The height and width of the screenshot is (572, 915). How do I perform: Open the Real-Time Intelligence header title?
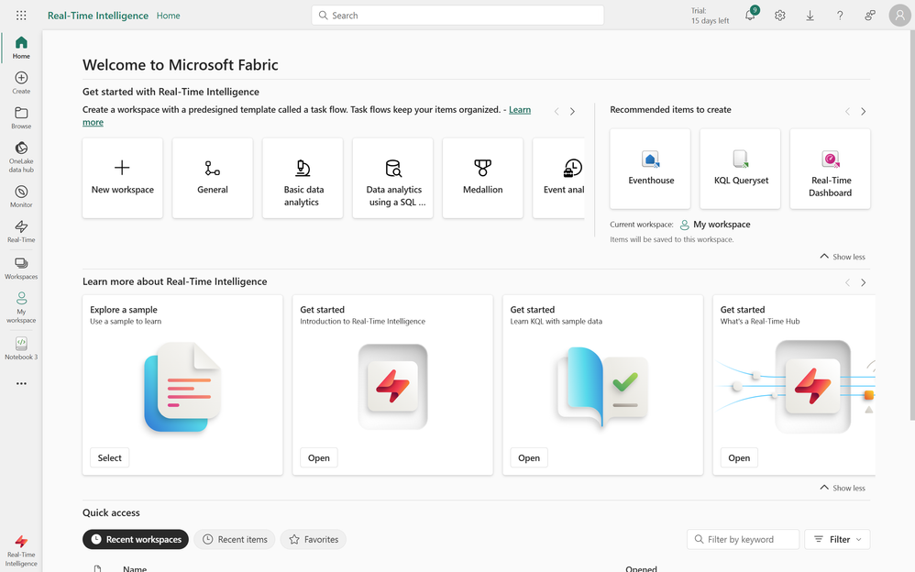[98, 16]
